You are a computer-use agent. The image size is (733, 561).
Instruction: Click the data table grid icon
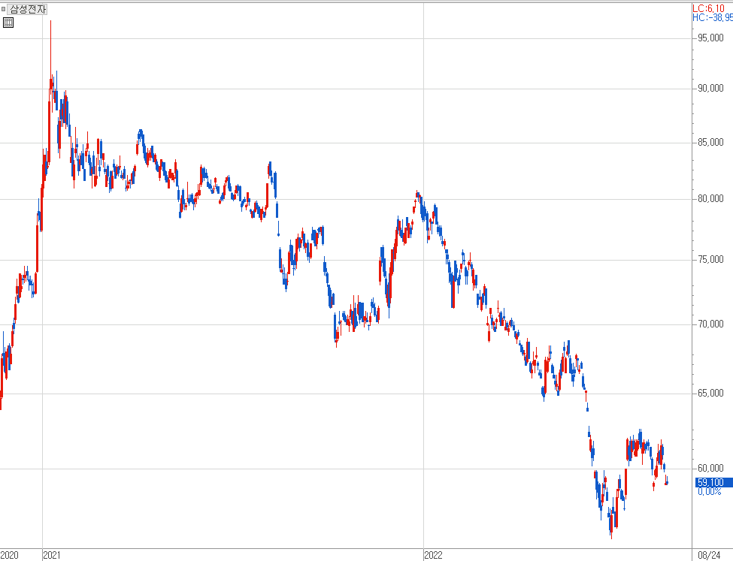pos(8,23)
